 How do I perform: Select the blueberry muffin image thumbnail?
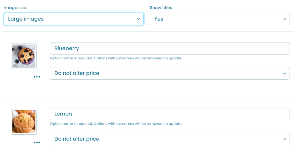(x=24, y=56)
